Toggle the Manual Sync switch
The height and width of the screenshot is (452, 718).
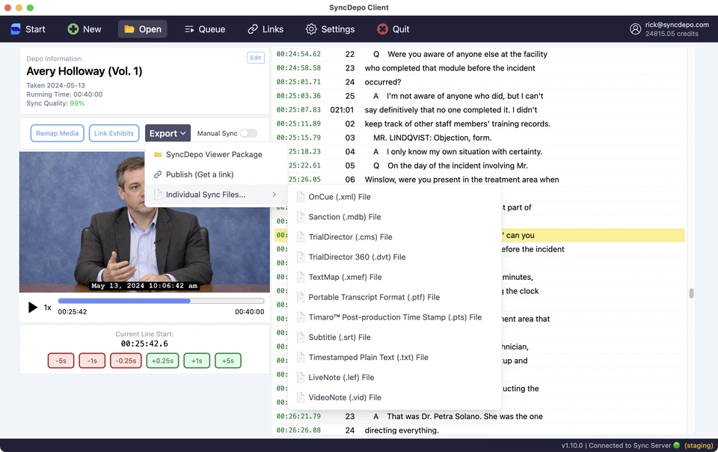pyautogui.click(x=249, y=133)
